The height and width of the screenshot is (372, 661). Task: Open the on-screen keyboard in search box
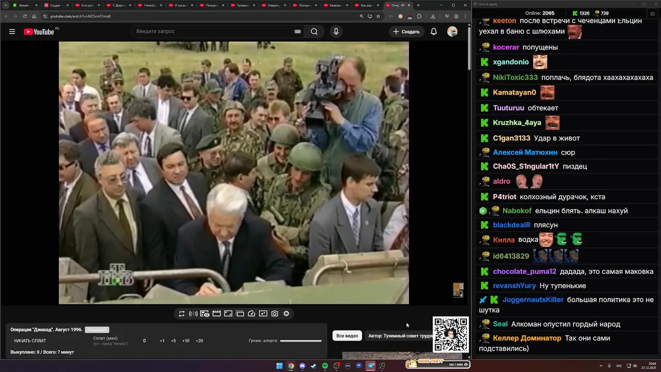(x=297, y=32)
